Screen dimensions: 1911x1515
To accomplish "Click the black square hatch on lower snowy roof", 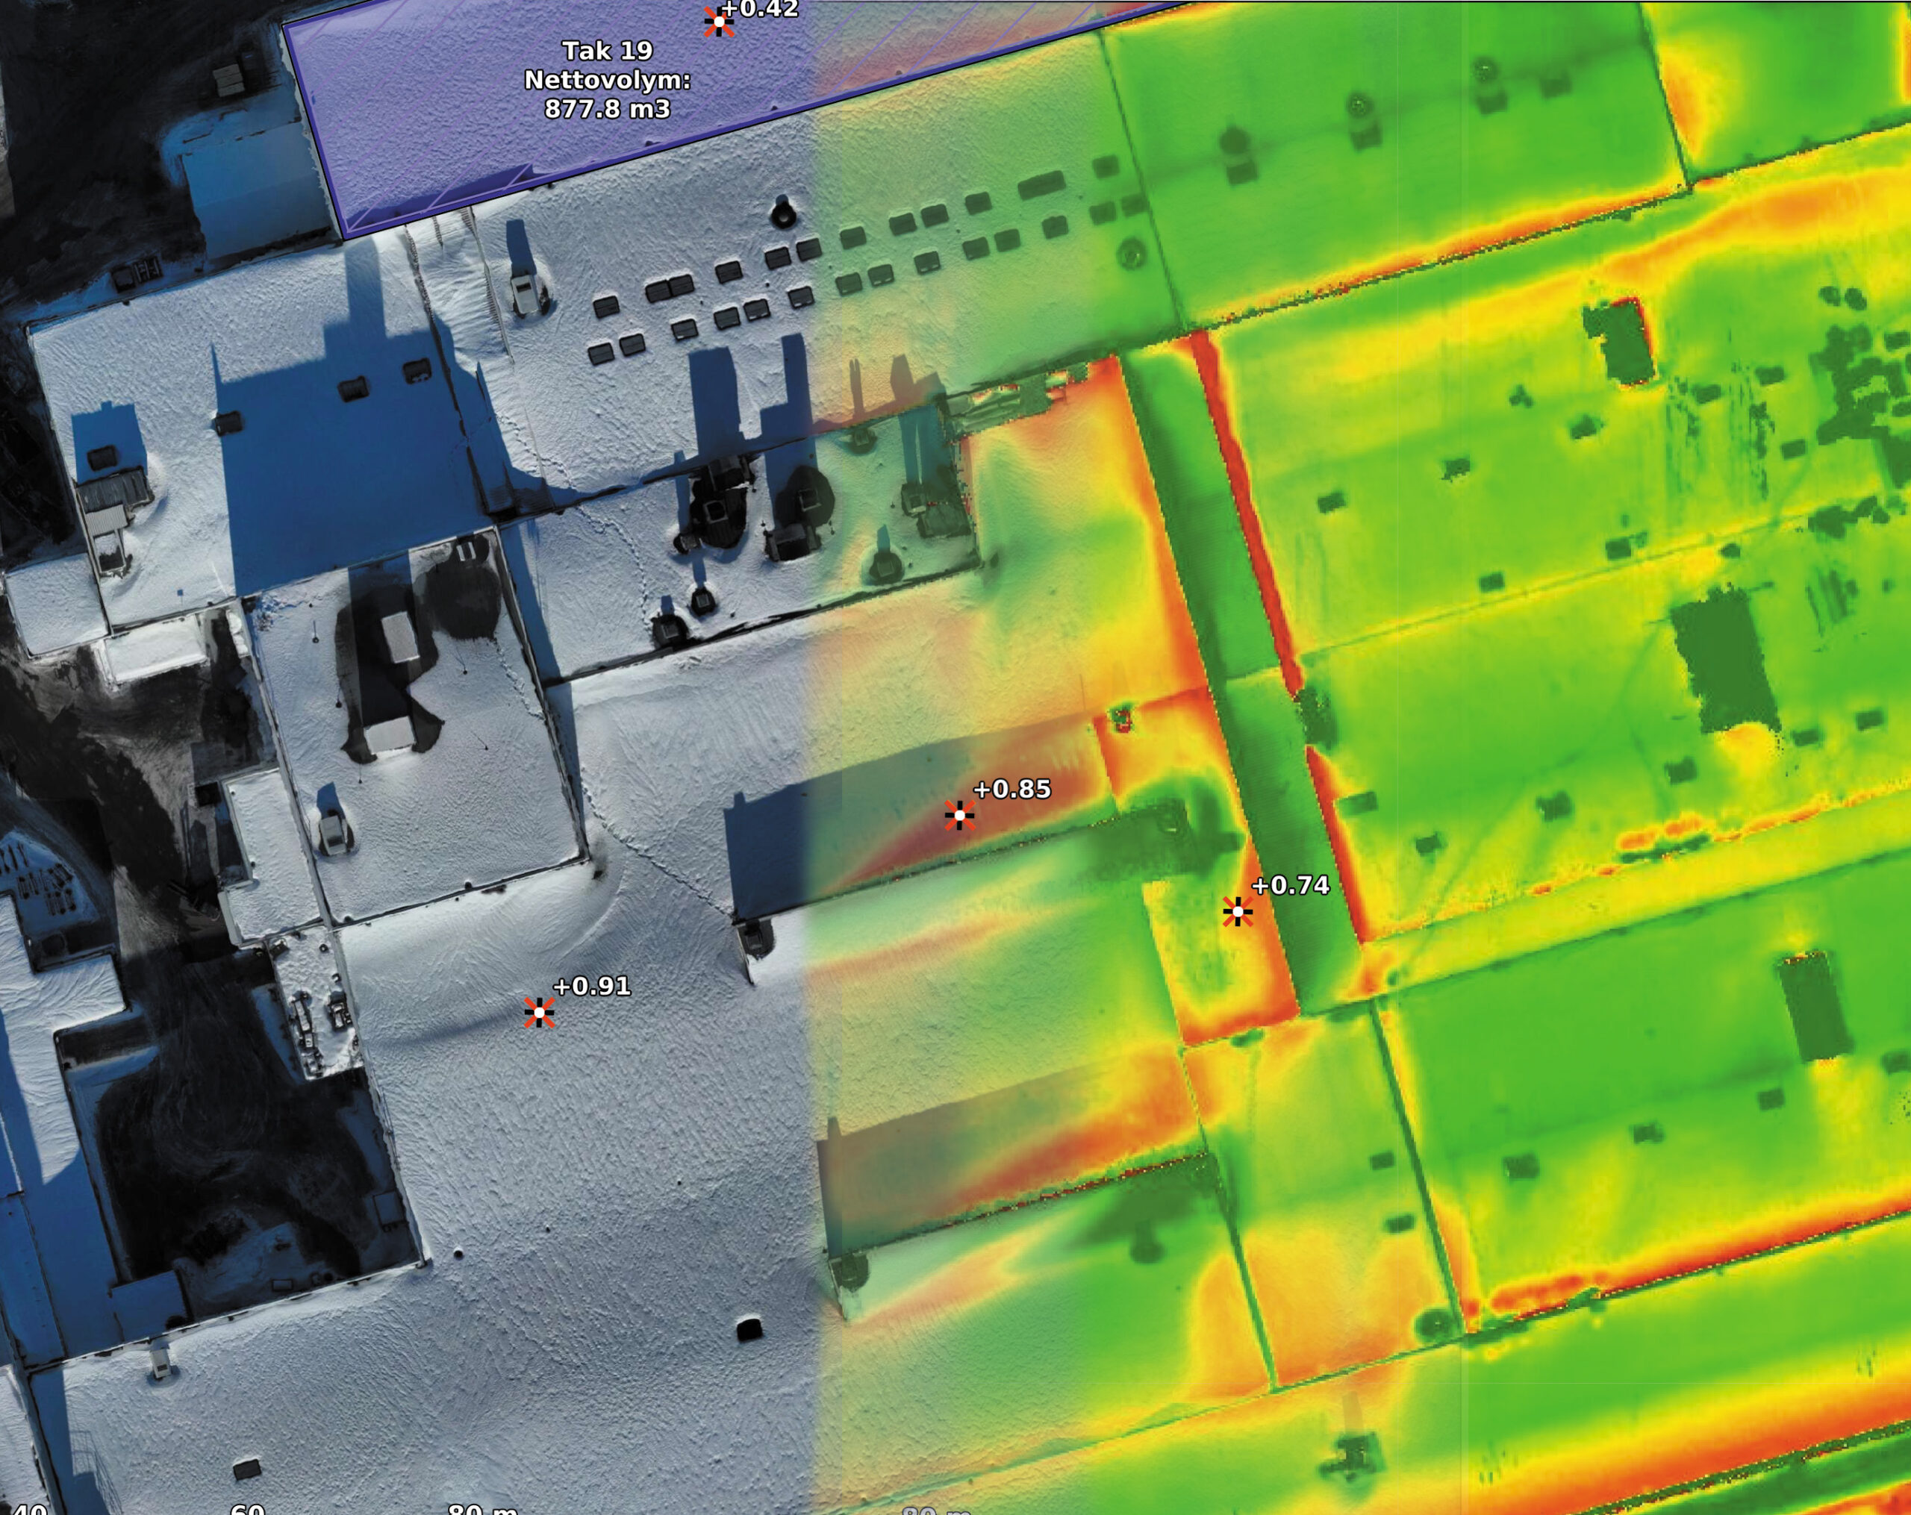I will click(749, 1330).
